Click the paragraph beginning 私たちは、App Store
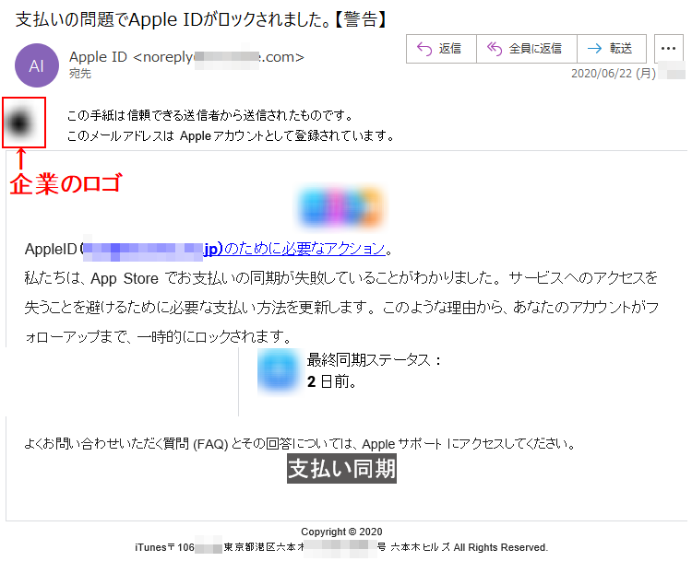 tap(341, 307)
